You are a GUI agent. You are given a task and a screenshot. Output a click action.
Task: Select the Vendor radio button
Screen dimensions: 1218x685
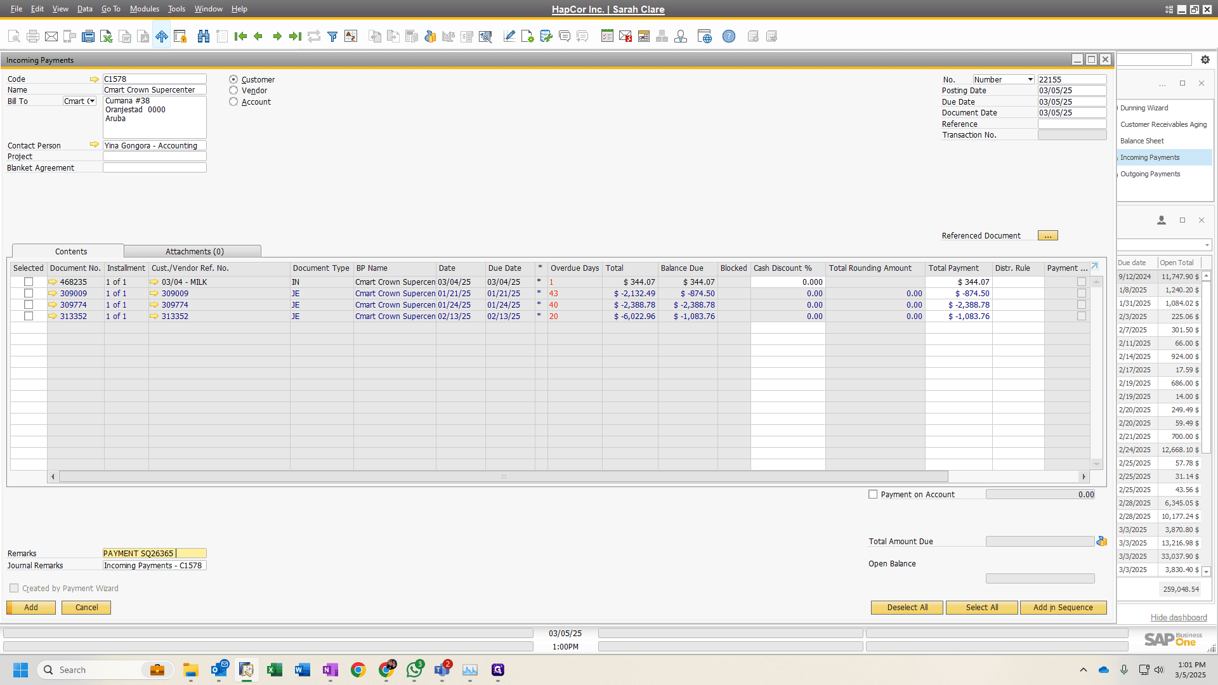(233, 91)
